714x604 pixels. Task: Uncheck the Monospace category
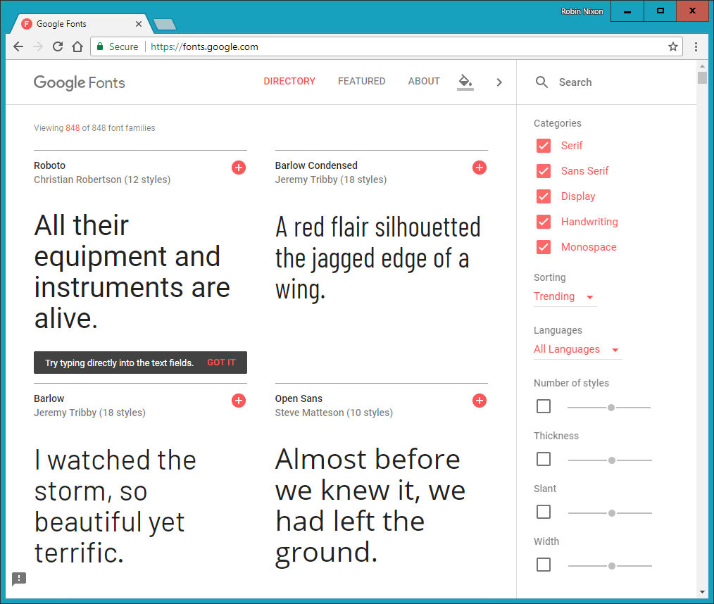tap(543, 247)
